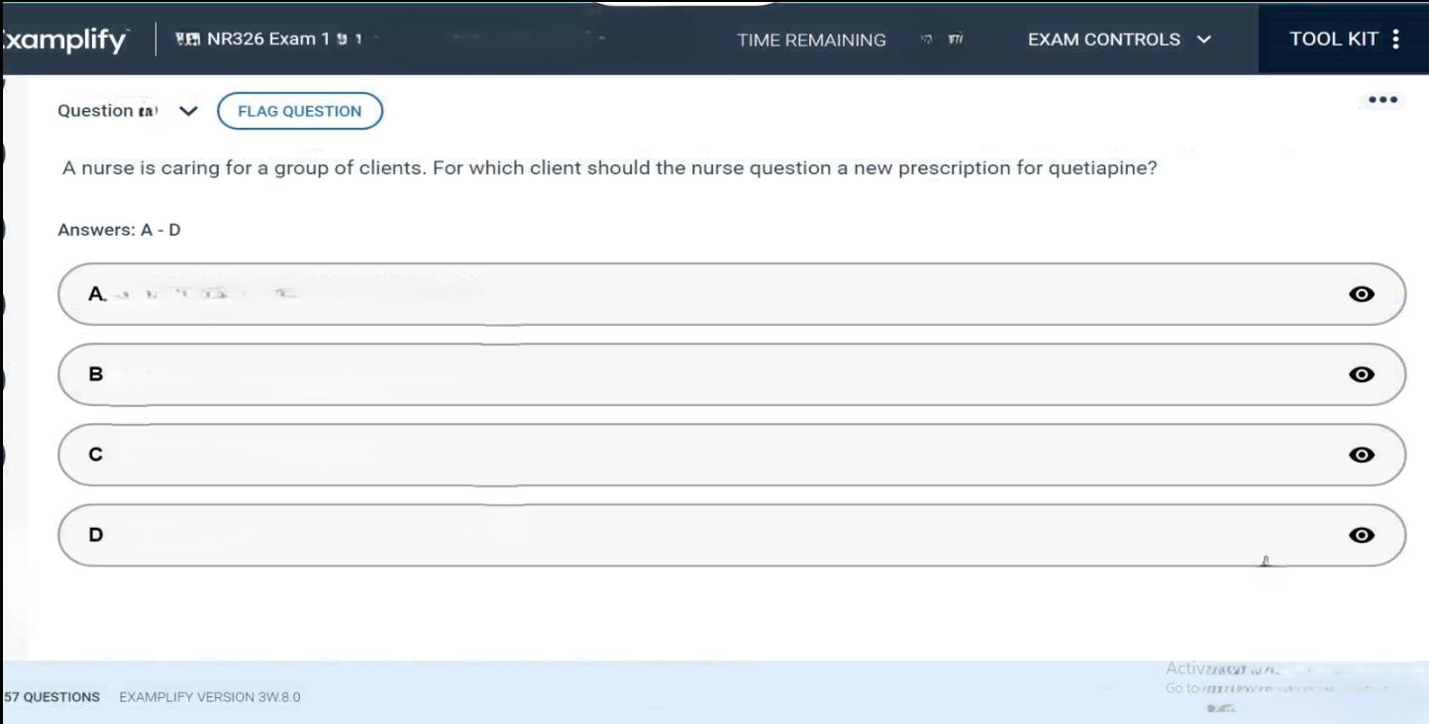The height and width of the screenshot is (724, 1429).
Task: Open the Exam Controls dropdown
Action: (1119, 40)
